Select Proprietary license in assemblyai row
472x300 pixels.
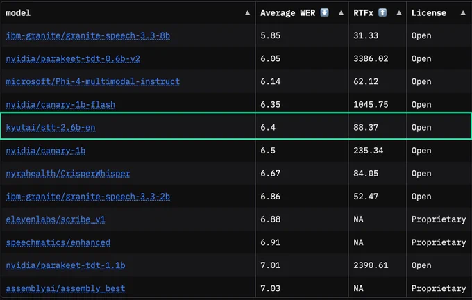(x=439, y=289)
